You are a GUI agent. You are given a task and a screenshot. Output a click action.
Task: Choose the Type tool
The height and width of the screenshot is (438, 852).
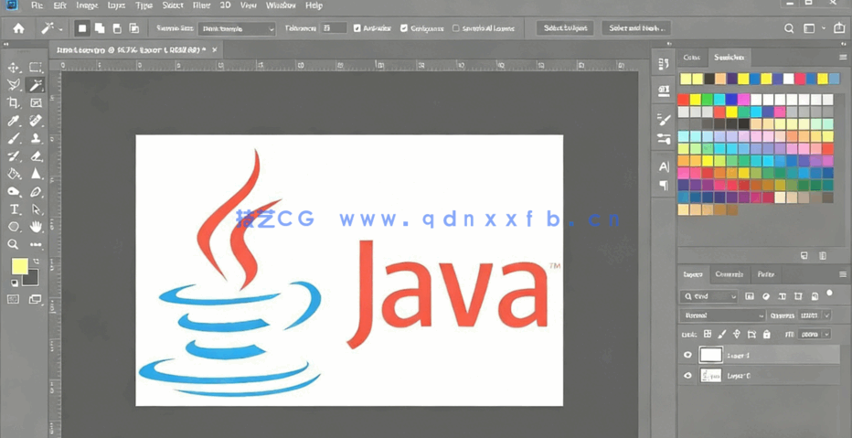pyautogui.click(x=14, y=209)
